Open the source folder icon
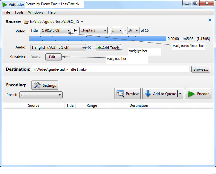This screenshot has height=174, width=216. tap(26, 22)
